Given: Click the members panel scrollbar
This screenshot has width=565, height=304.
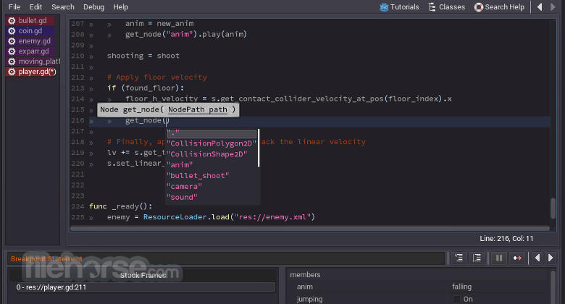Looking at the screenshot, I should coord(553,287).
